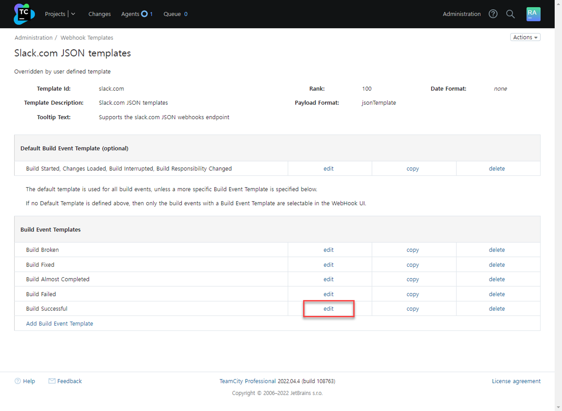The width and height of the screenshot is (562, 411).
Task: Click the Administration breadcrumb link
Action: coord(34,38)
